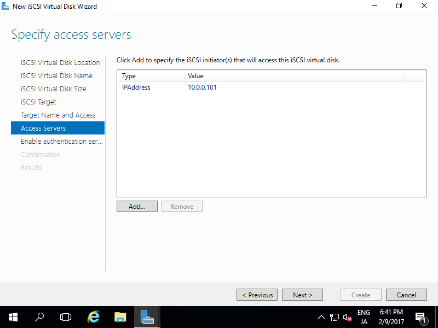Open the iSCSI Virtual Disk Location step
This screenshot has width=438, height=328.
coord(60,62)
